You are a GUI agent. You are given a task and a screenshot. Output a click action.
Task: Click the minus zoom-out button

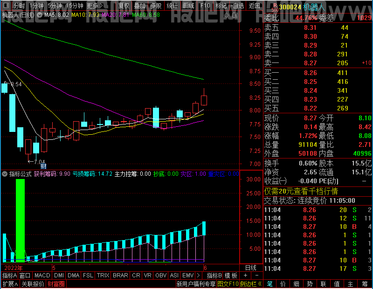pos(257,275)
